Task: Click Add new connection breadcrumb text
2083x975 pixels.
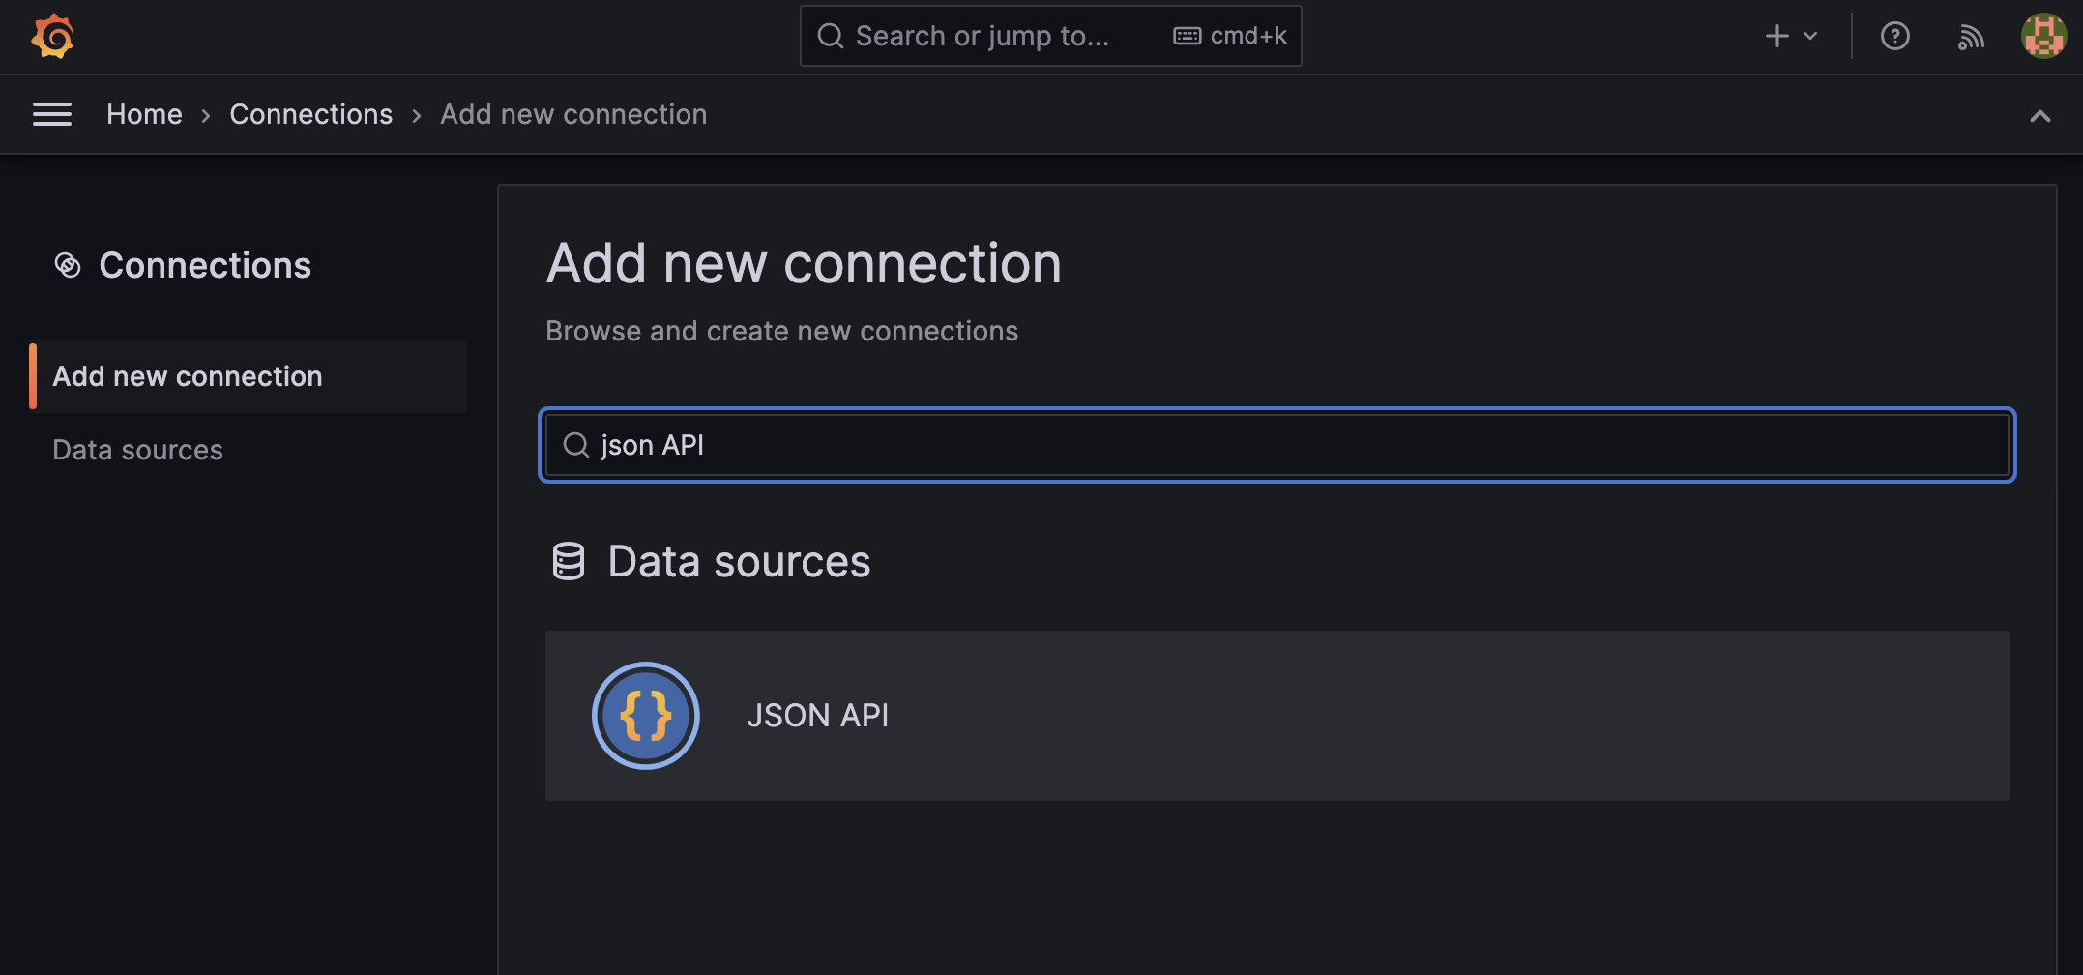Action: (573, 114)
